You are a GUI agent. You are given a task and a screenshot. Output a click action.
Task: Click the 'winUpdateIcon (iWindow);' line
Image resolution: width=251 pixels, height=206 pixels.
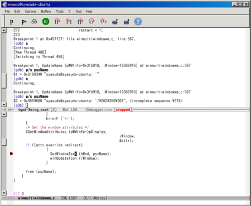tap(74, 159)
